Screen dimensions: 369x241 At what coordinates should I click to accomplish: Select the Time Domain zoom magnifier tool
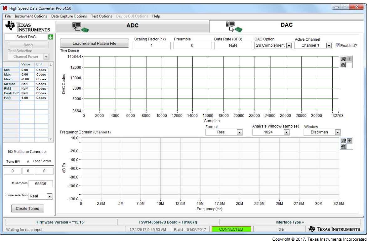[343, 59]
